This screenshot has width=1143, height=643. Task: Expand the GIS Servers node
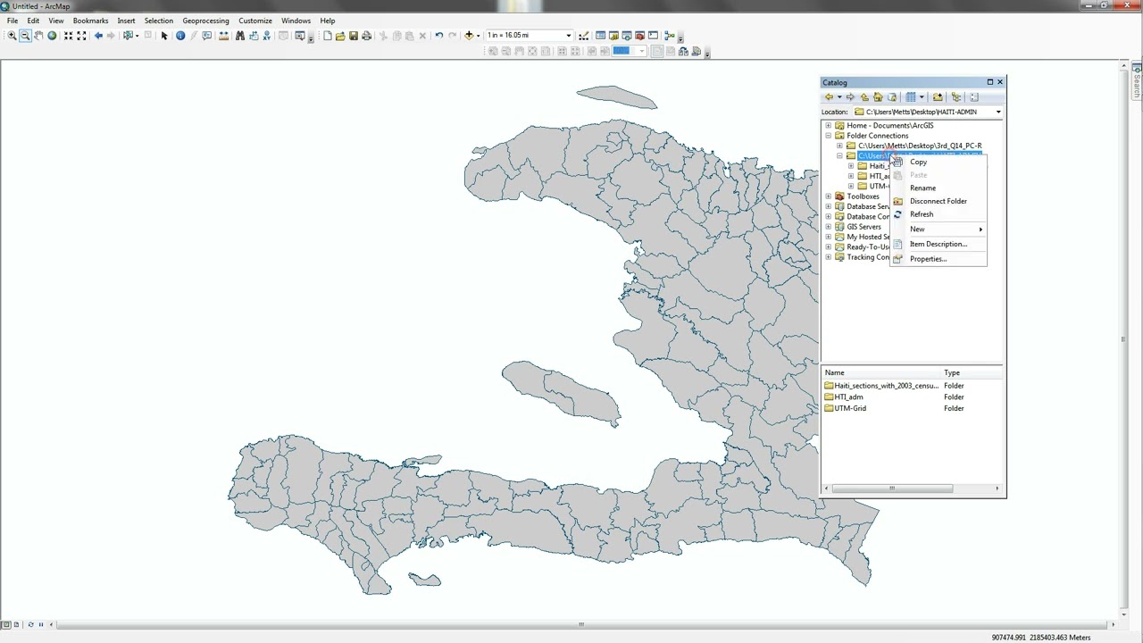click(x=828, y=227)
